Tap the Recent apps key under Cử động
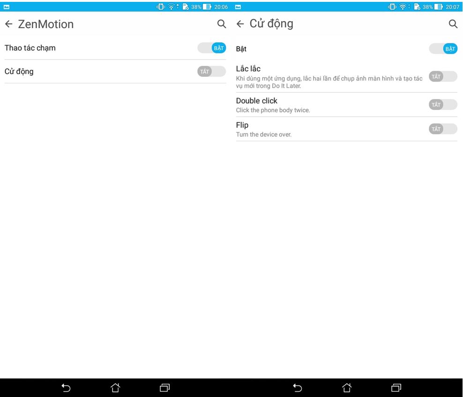 (396, 388)
